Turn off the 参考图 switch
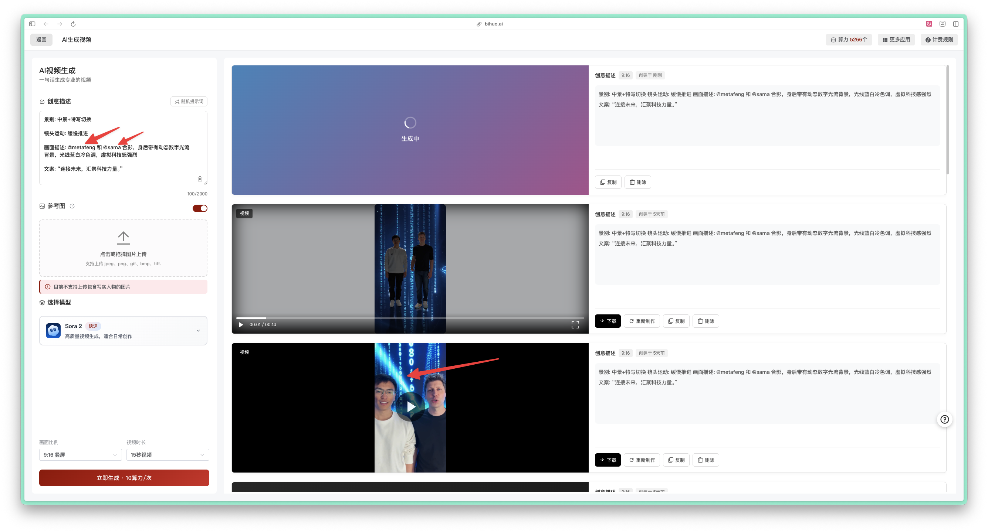The width and height of the screenshot is (988, 532). pos(200,208)
